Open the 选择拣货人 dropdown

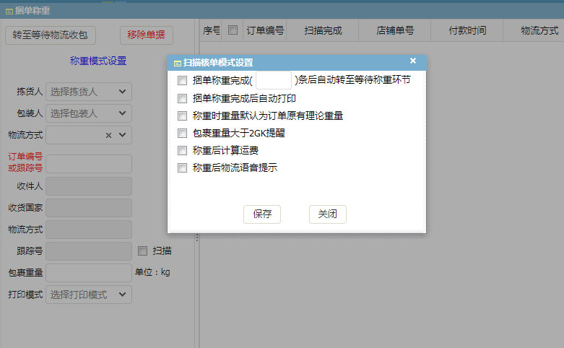pyautogui.click(x=89, y=92)
